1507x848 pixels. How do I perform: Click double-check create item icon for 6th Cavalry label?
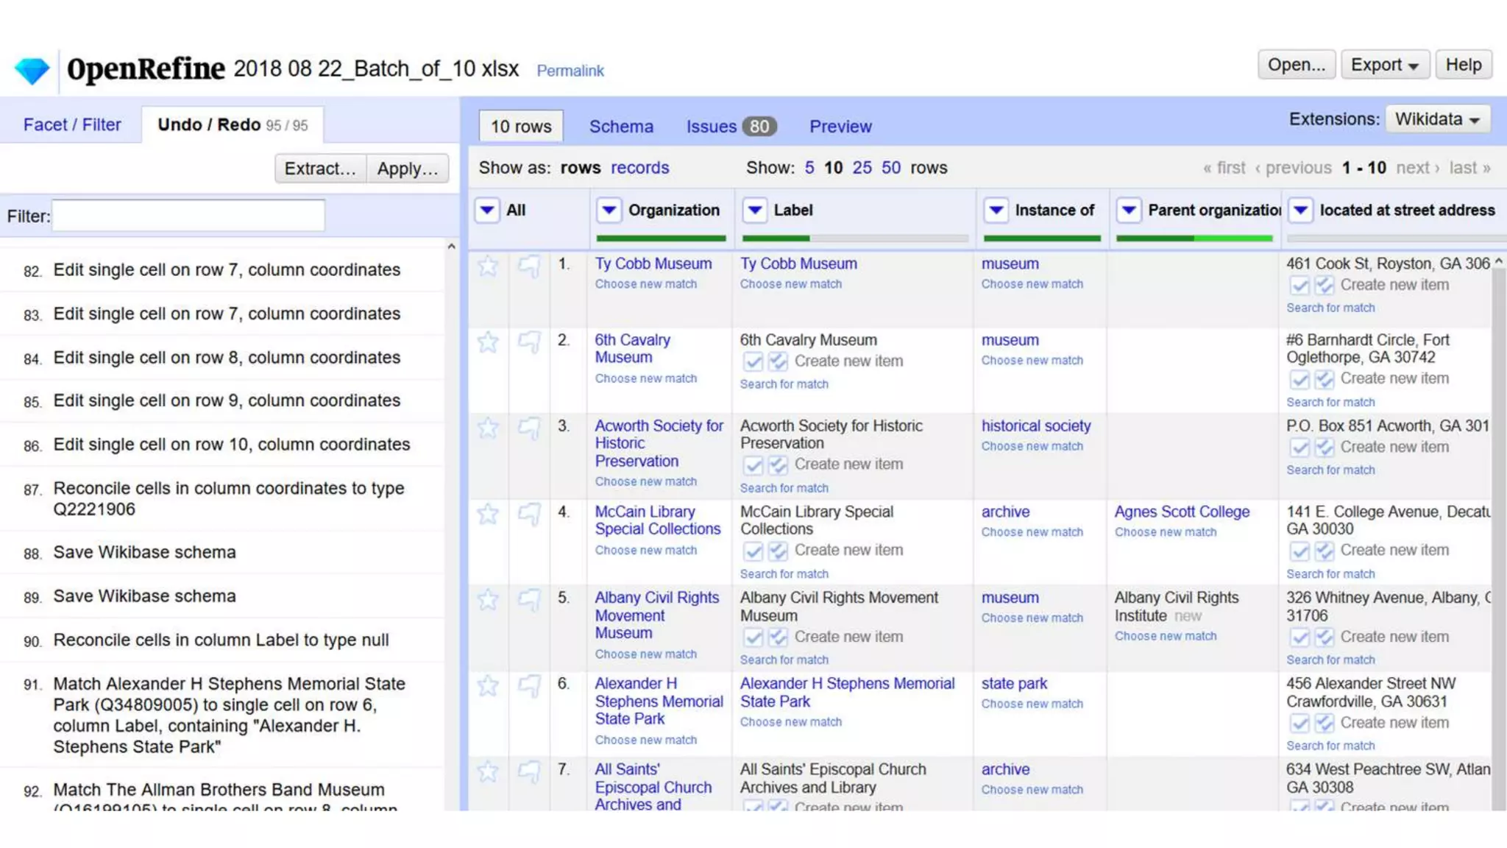pyautogui.click(x=778, y=361)
